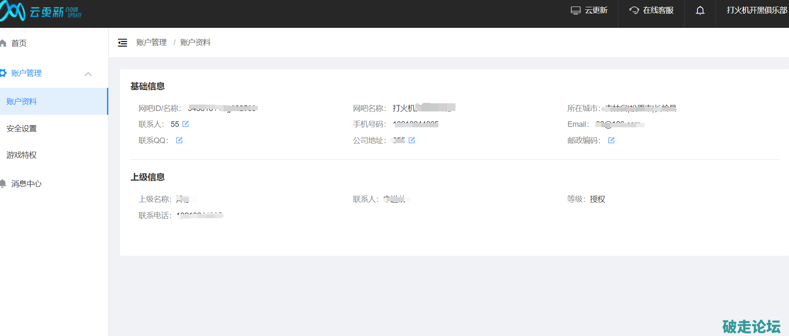Edit the 邮政编码 field via pencil icon
789x336 pixels.
click(612, 140)
